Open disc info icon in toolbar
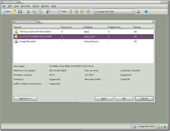Image resolution: width=170 pixels, height=131 pixels. coord(70,11)
